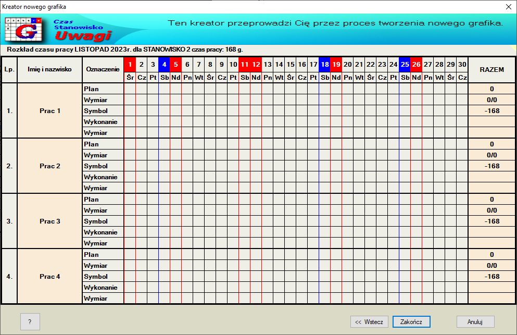Click the day 30 column header
The width and height of the screenshot is (517, 335).
click(x=462, y=65)
